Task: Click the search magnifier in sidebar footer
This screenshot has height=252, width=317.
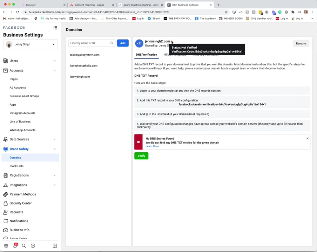Action: click(x=24, y=246)
